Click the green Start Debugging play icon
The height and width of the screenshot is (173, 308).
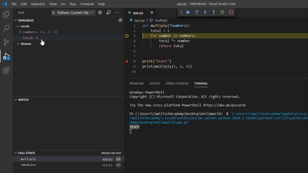point(53,13)
